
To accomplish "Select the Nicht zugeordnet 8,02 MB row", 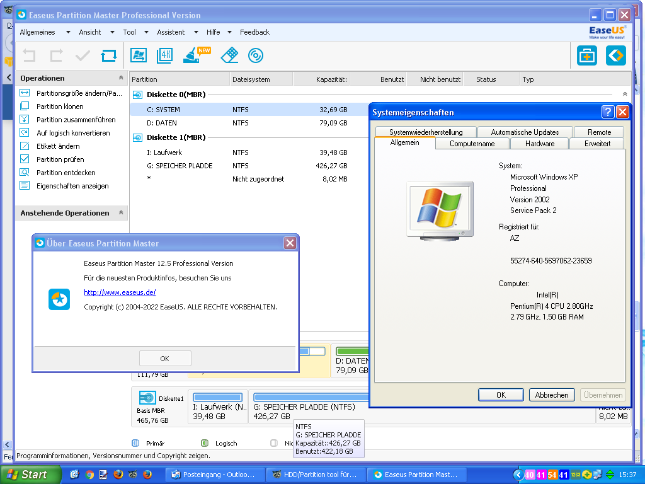I will [x=249, y=178].
